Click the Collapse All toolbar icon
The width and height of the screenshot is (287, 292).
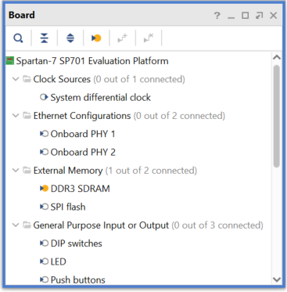point(45,38)
